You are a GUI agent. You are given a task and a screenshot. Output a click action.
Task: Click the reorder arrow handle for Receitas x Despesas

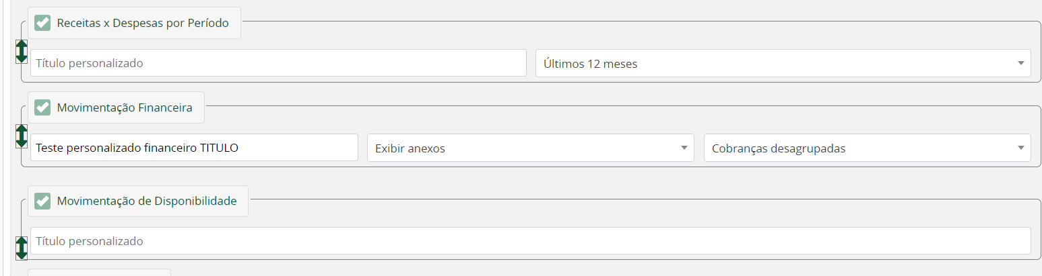(22, 52)
